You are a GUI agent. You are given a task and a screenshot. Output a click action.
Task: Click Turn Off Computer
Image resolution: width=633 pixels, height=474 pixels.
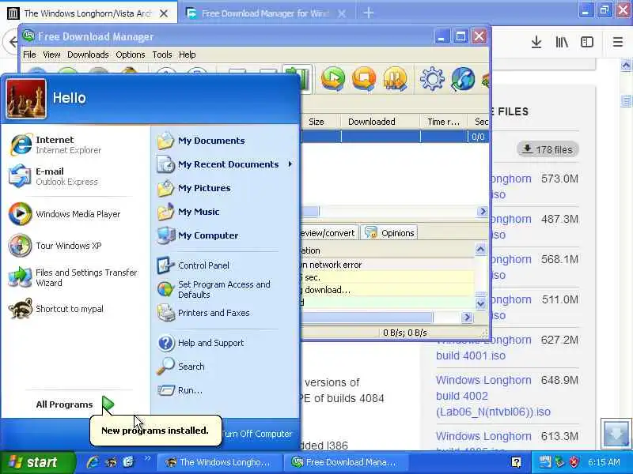256,434
